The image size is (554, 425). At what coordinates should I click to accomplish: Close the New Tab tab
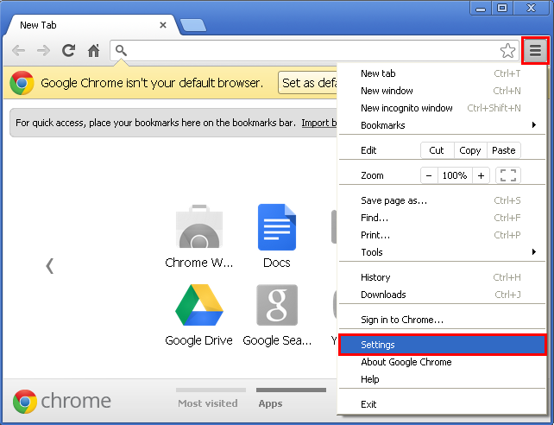click(x=163, y=25)
